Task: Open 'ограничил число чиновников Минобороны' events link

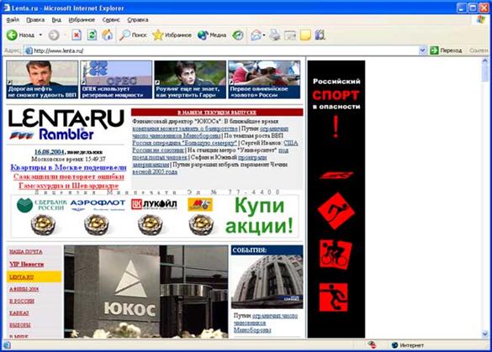Action: pyautogui.click(x=266, y=323)
